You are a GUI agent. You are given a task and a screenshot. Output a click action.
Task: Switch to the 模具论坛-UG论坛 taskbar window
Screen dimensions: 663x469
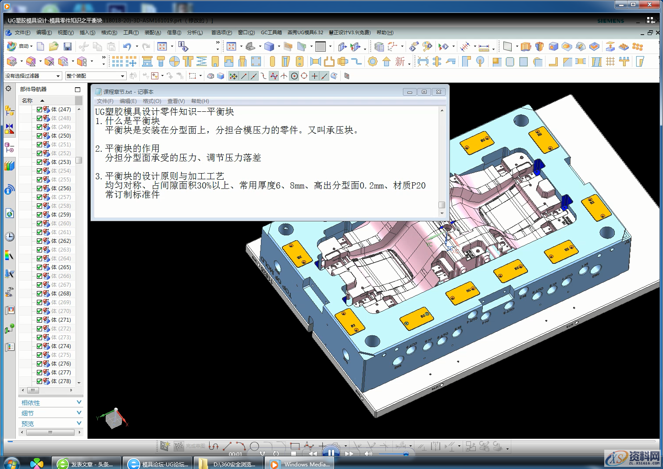[x=158, y=463]
